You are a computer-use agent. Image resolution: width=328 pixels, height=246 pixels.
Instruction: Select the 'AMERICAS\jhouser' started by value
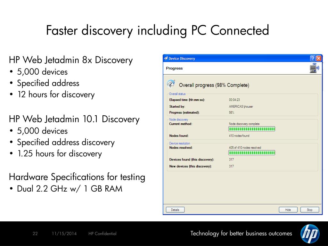tap(241, 106)
